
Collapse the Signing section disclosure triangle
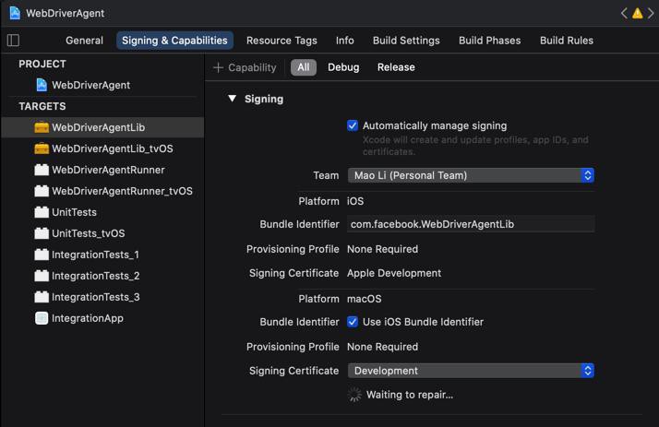pos(232,99)
